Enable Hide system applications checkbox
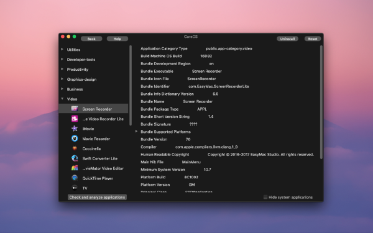 (x=265, y=197)
